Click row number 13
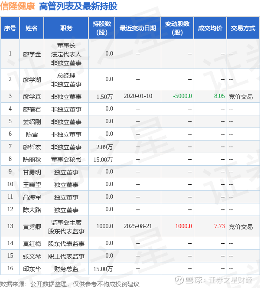Viewport: 260px width, 288px height. (10, 226)
